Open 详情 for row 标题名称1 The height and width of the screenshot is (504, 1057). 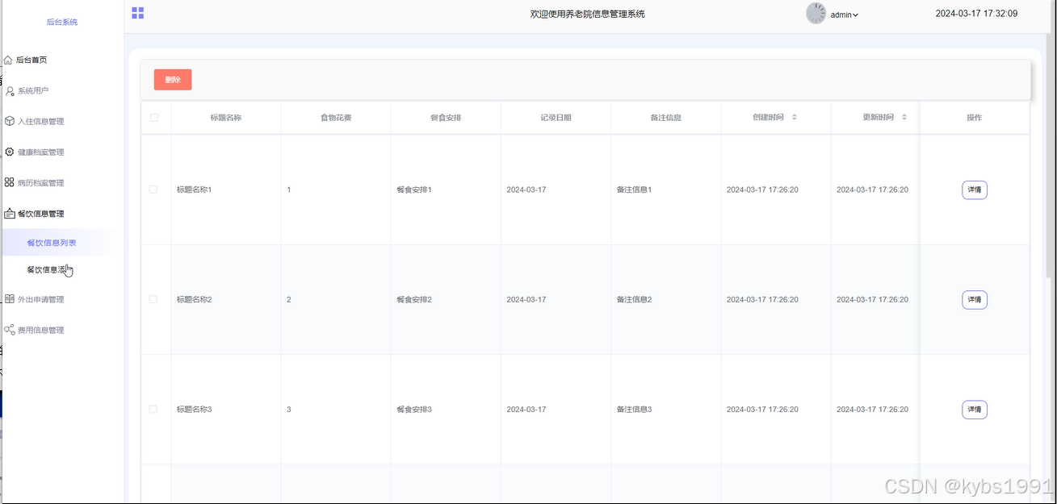(975, 190)
